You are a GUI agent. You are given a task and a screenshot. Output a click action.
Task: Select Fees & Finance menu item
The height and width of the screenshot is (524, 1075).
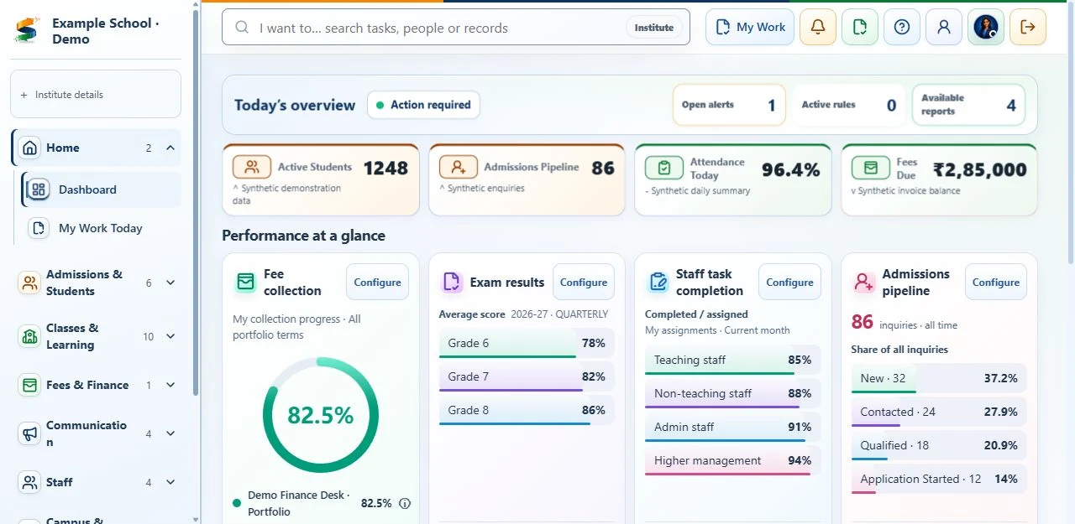point(96,385)
